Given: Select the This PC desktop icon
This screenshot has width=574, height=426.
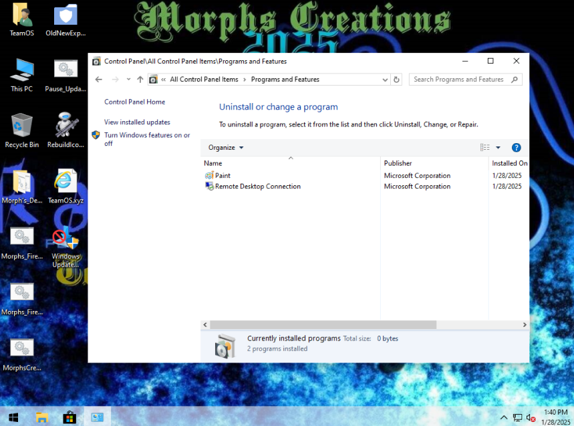Looking at the screenshot, I should coord(22,75).
